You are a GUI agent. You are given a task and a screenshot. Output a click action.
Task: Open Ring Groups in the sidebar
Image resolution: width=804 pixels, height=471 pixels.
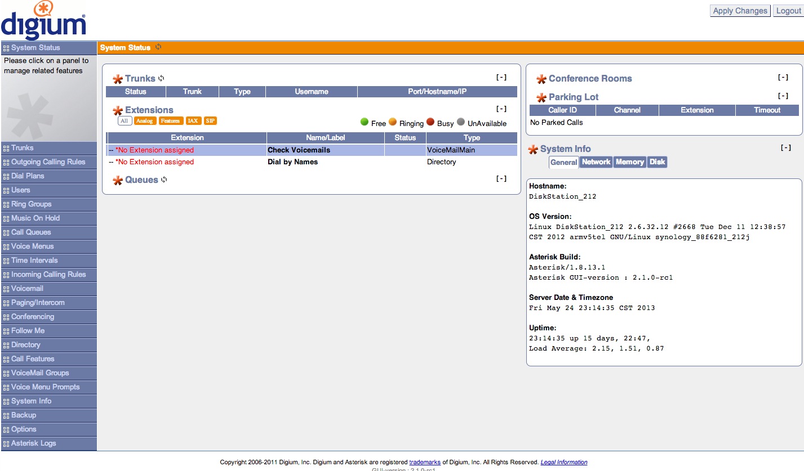49,204
